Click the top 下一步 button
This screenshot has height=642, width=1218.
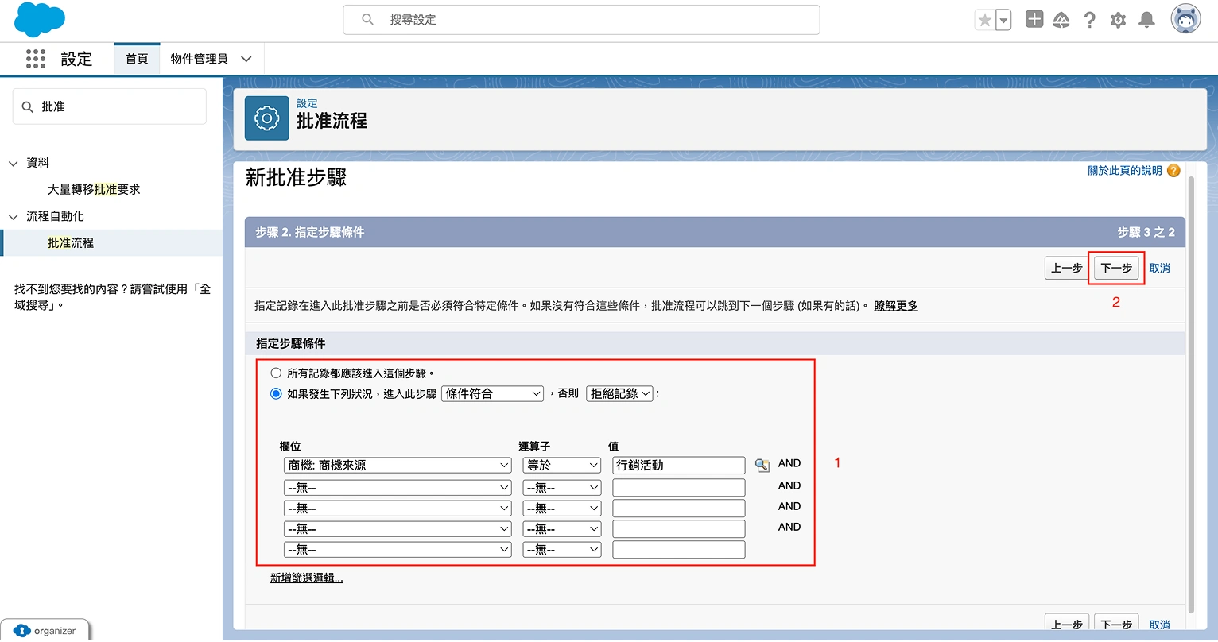1116,268
